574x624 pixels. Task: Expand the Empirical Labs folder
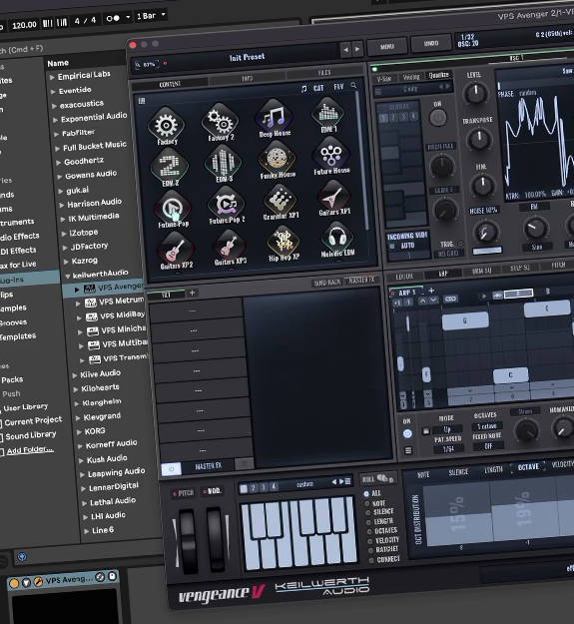[52, 77]
